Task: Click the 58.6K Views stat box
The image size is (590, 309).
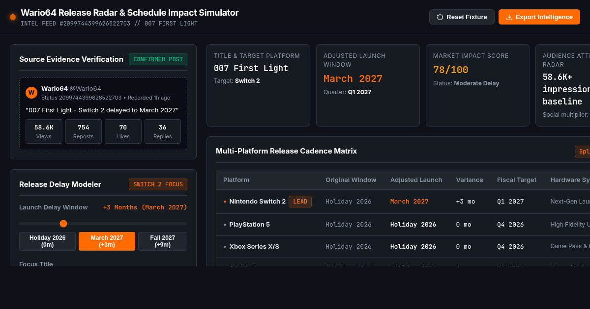Action: 44,131
